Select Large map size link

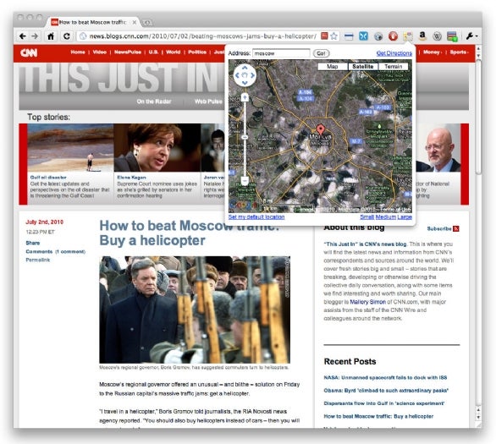point(405,217)
